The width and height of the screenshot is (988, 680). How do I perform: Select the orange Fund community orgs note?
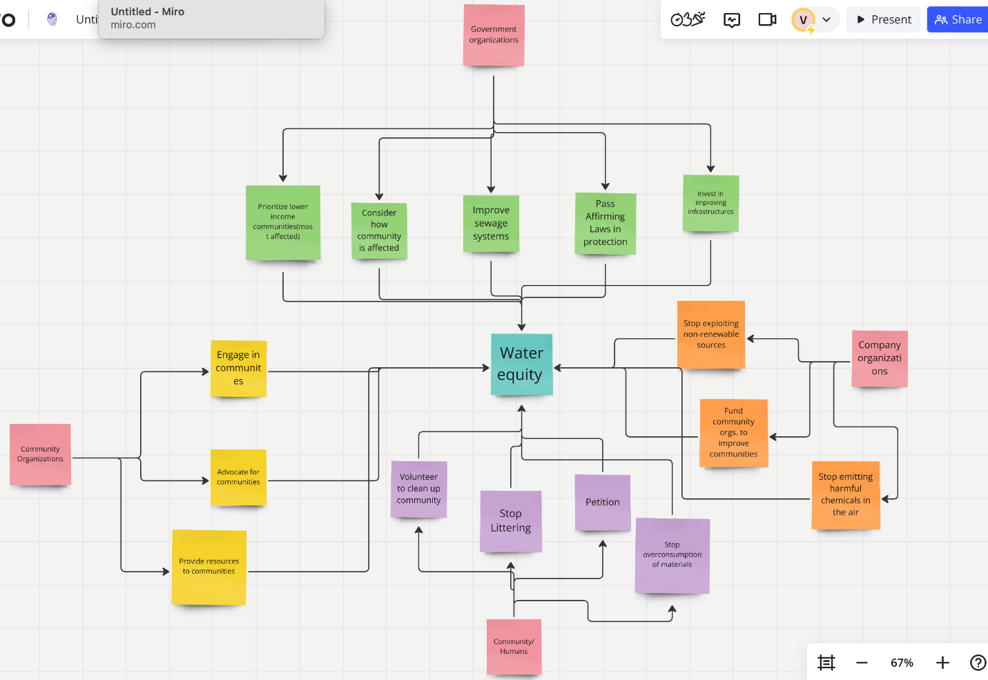click(733, 432)
